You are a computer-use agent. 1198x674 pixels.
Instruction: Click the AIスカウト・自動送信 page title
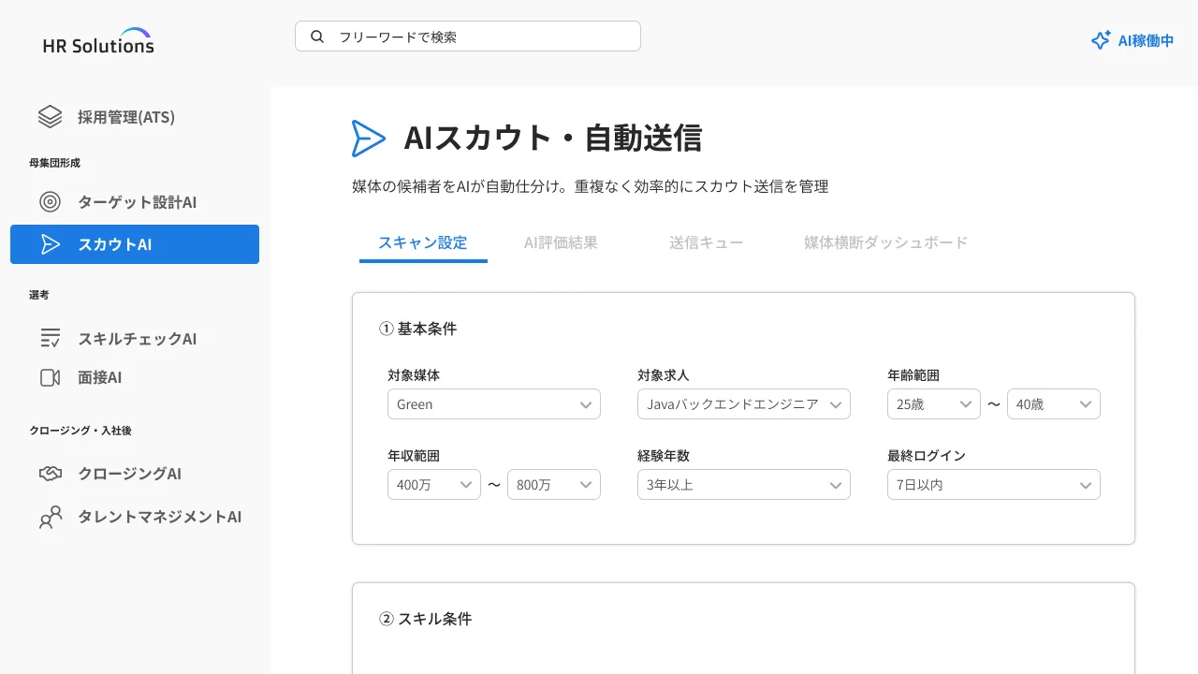553,139
